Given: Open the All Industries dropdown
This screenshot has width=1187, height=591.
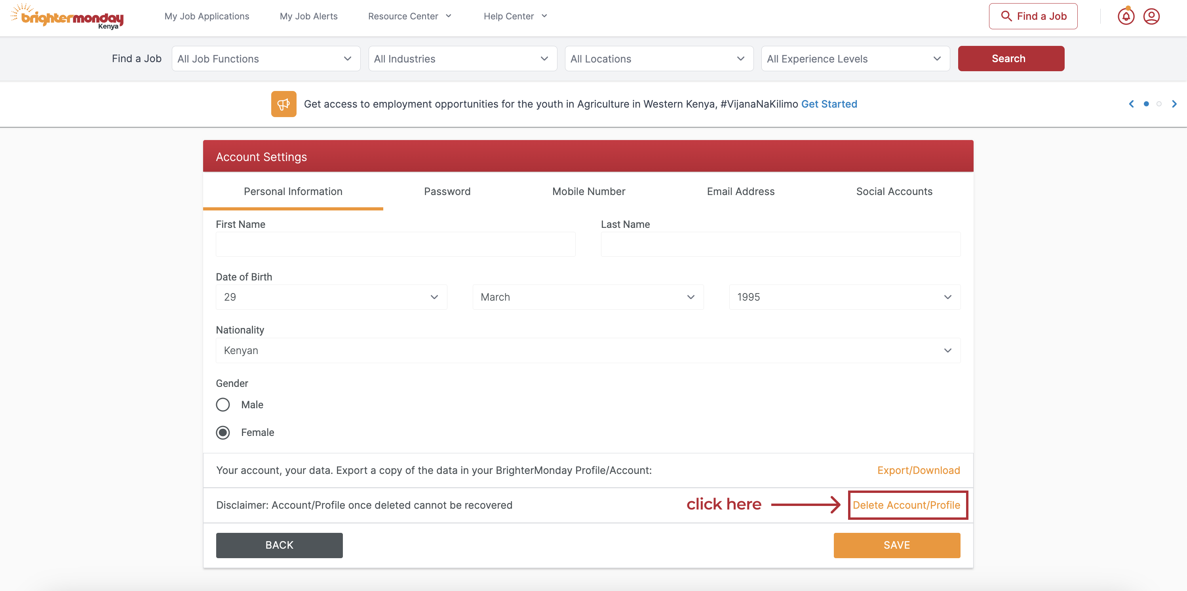Looking at the screenshot, I should [462, 59].
